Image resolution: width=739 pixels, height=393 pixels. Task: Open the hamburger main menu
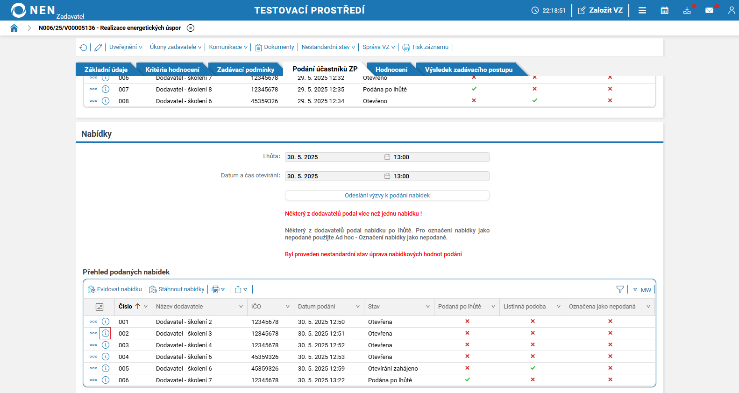(x=642, y=10)
